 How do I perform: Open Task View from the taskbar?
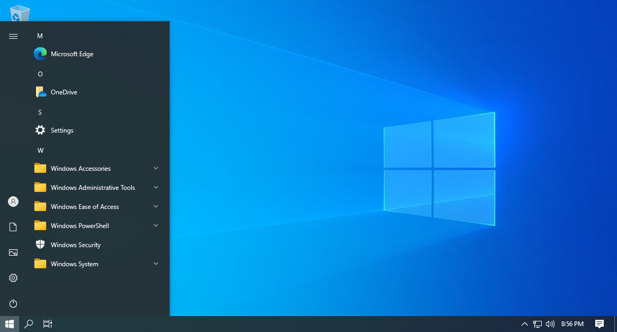coord(48,324)
